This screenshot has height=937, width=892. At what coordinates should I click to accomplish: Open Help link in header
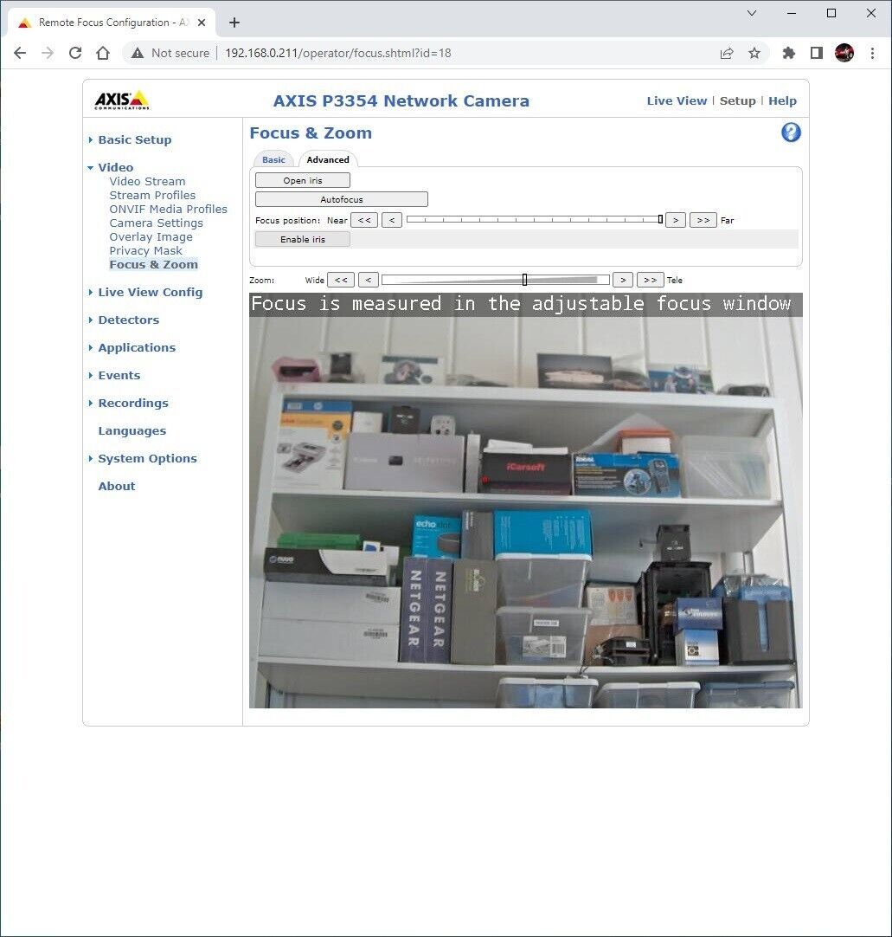pyautogui.click(x=782, y=101)
